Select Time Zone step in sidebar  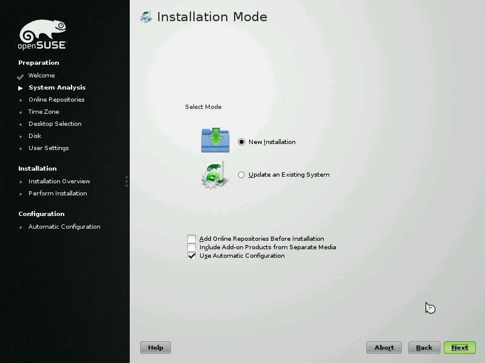(44, 112)
